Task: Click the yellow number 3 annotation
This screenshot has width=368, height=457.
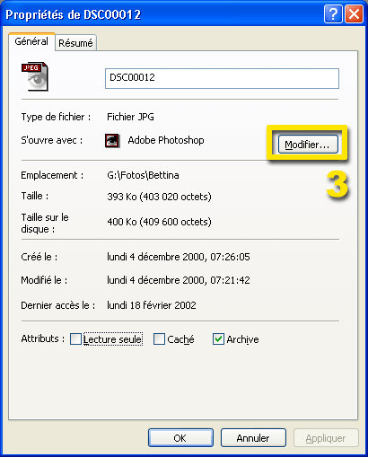Action: click(337, 184)
